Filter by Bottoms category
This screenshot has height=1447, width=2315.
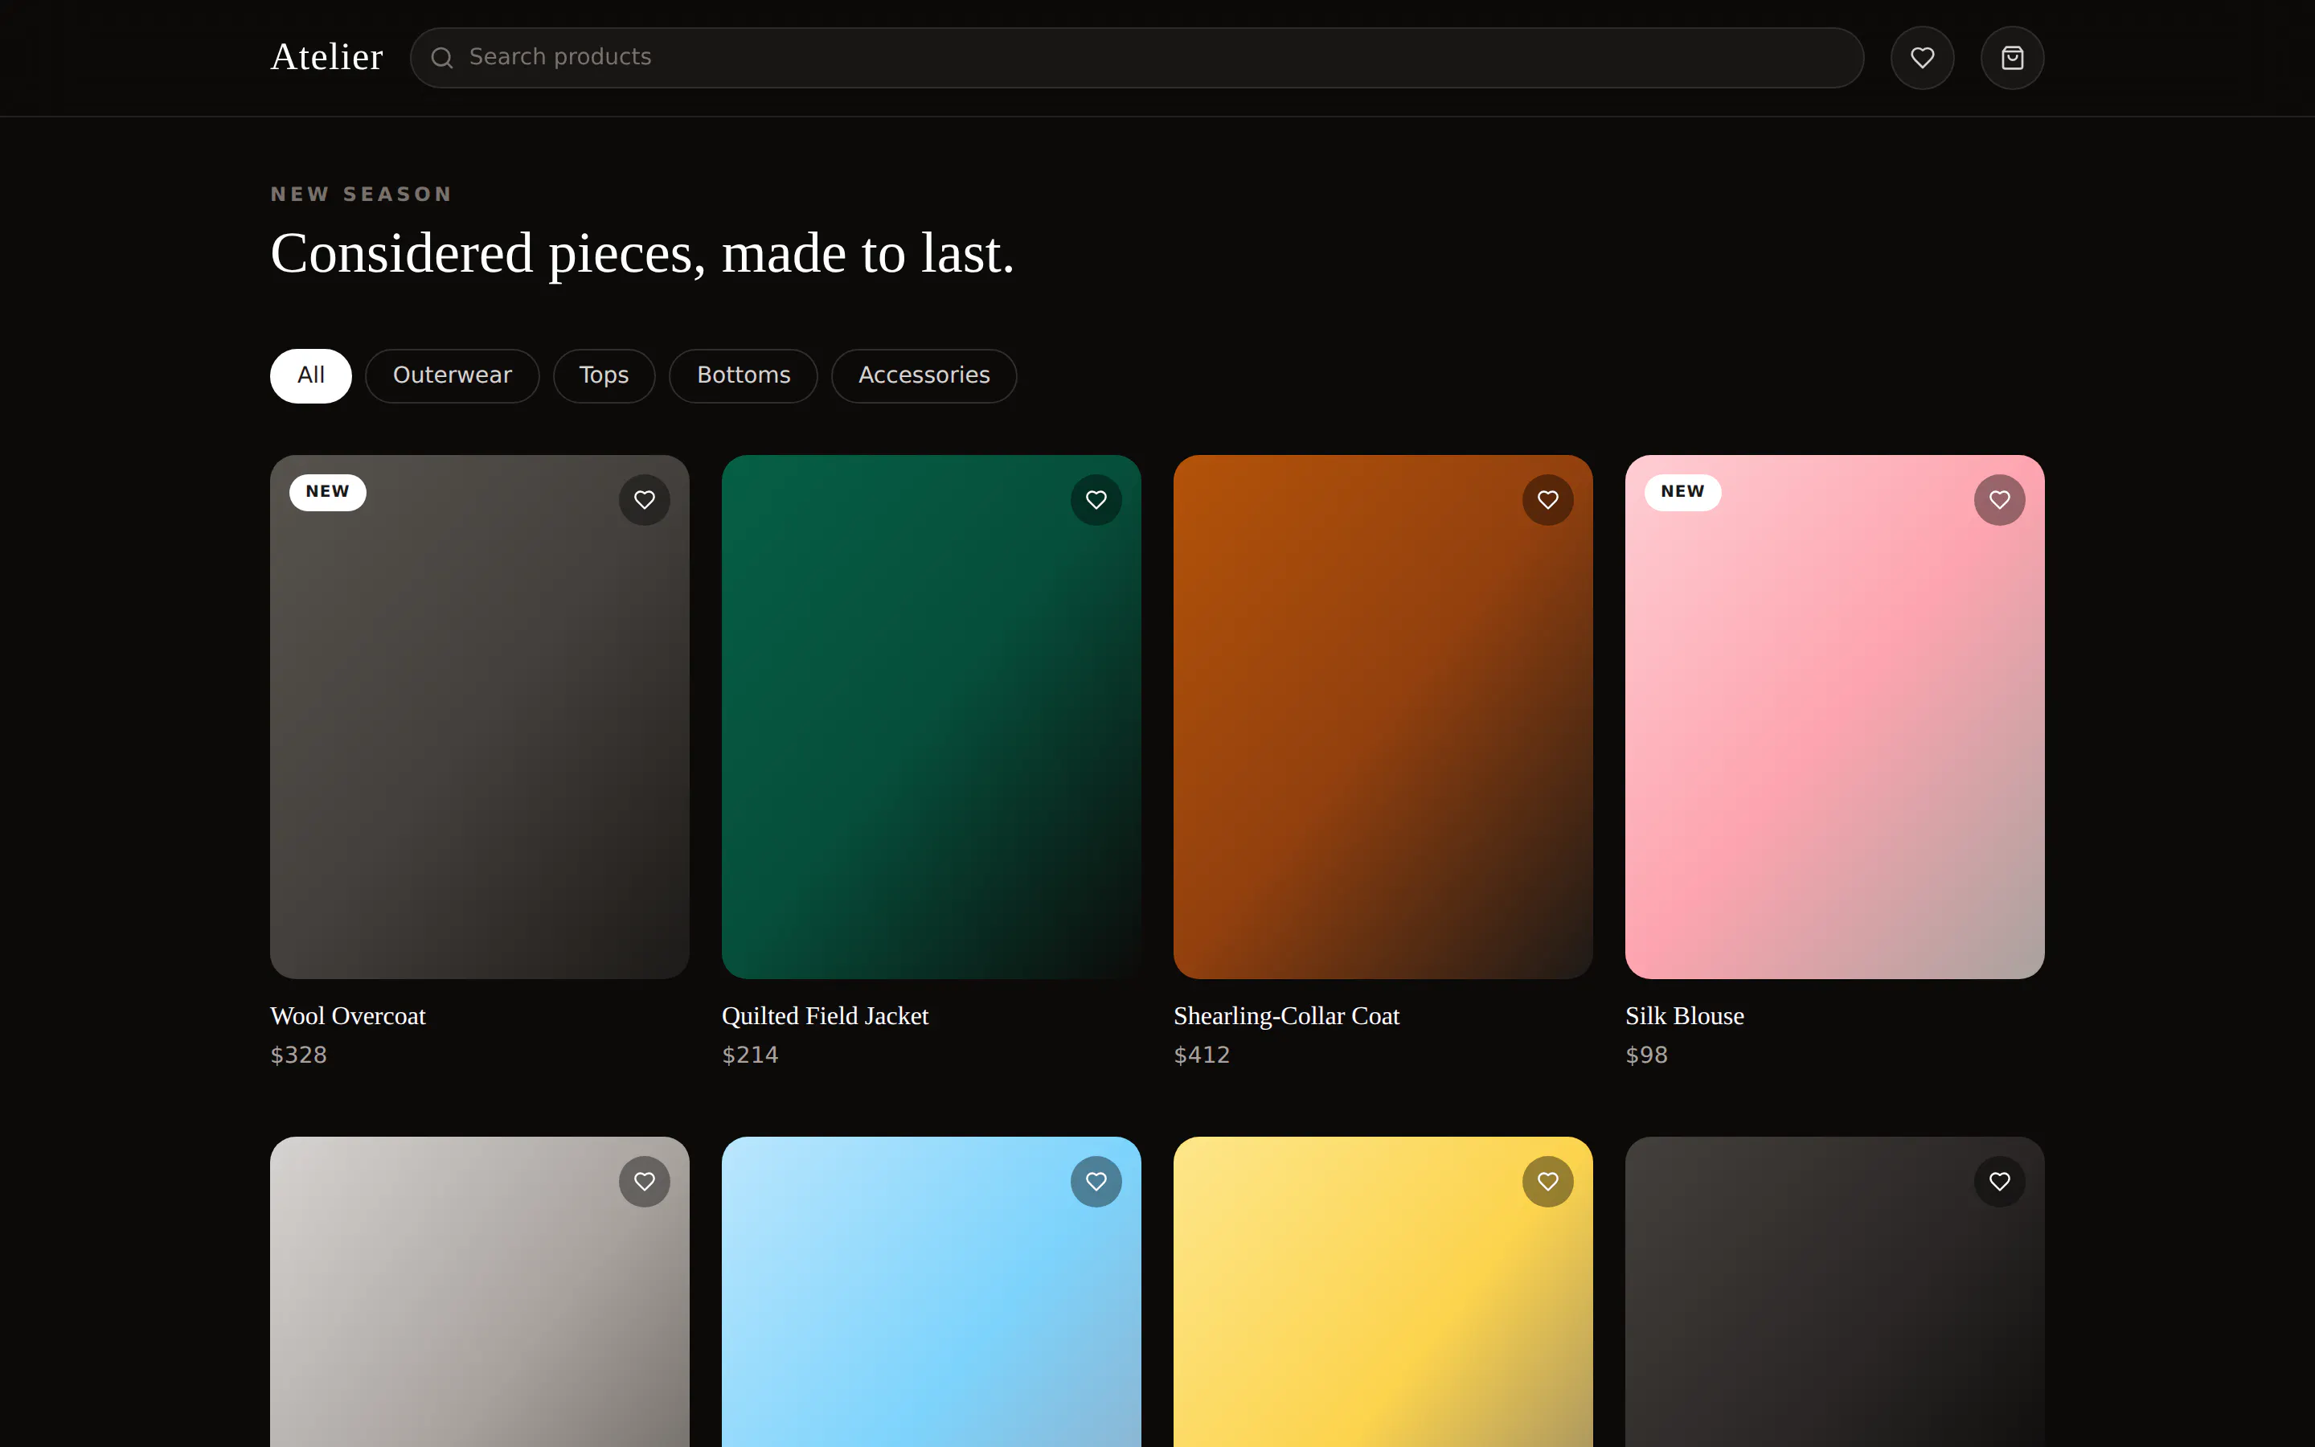click(744, 375)
